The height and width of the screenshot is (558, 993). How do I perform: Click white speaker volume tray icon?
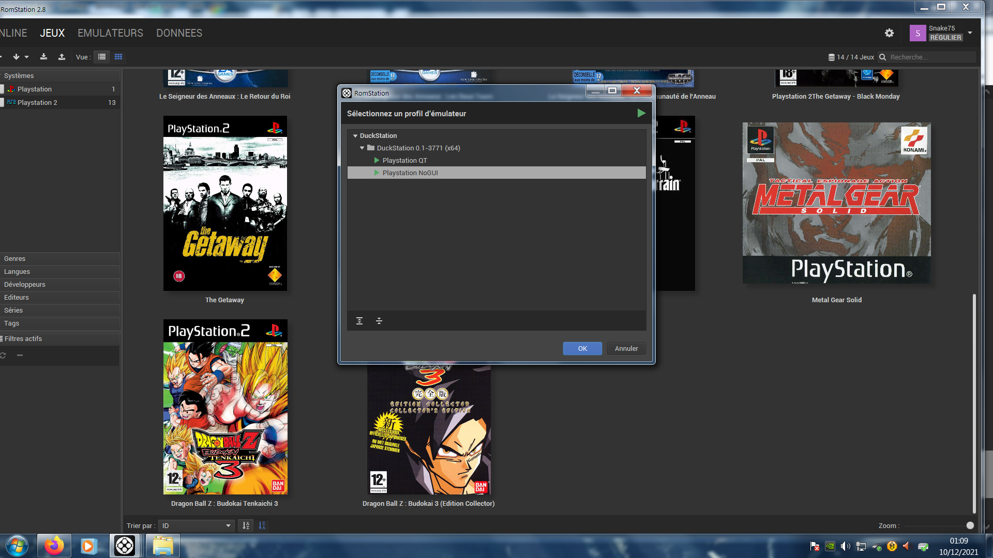845,546
